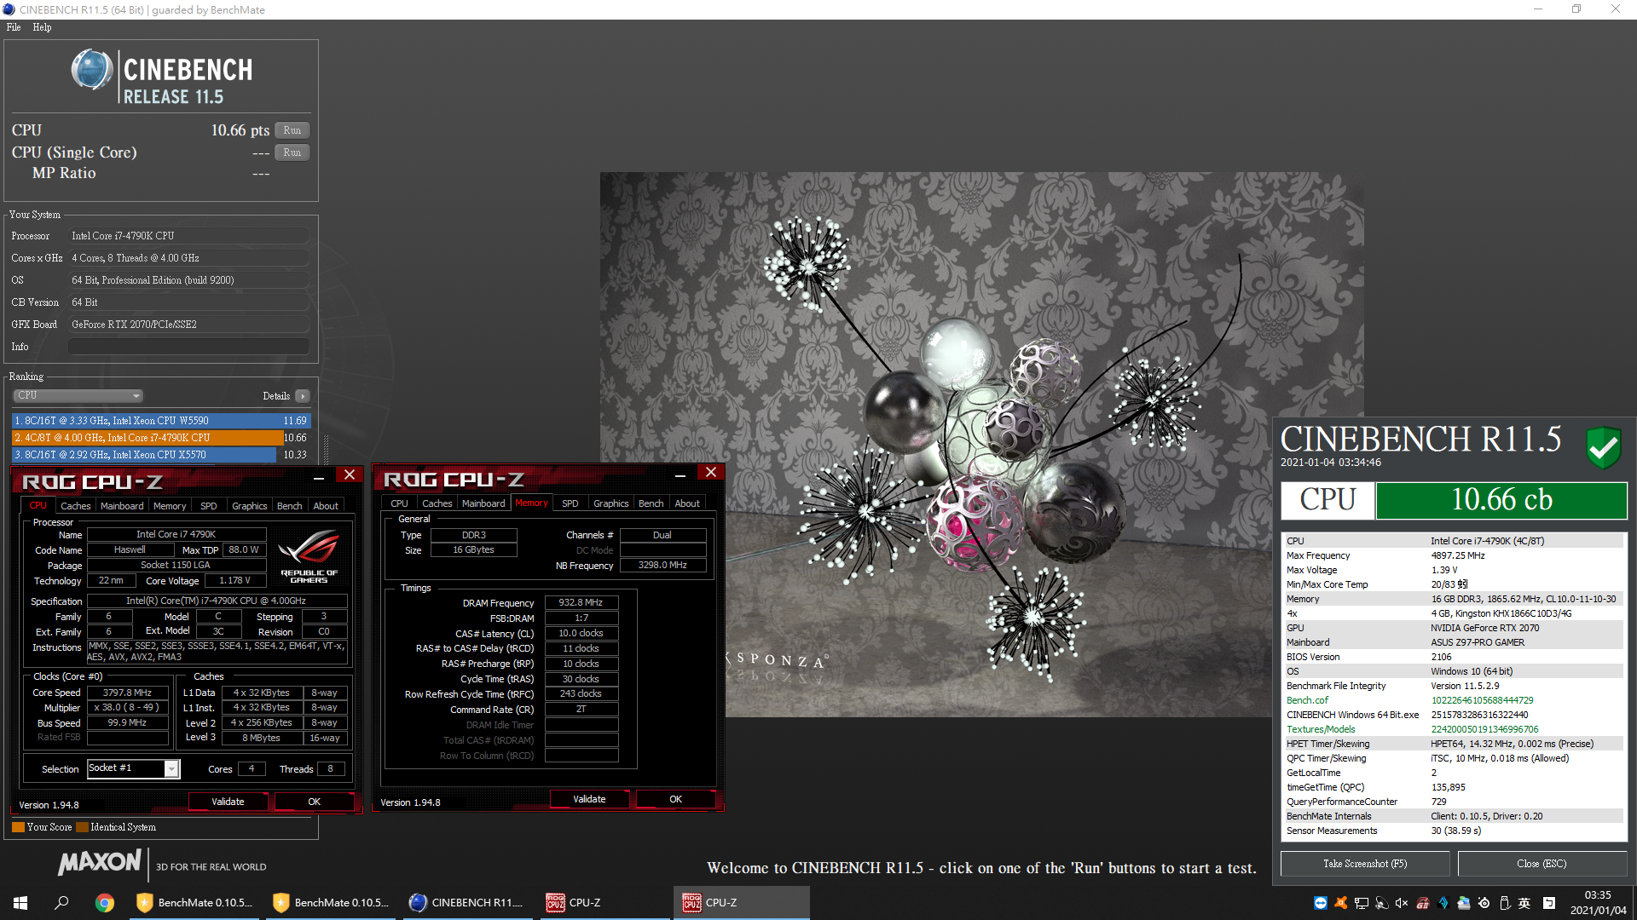This screenshot has height=920, width=1637.
Task: Launch Google Chrome from taskbar
Action: pyautogui.click(x=105, y=903)
